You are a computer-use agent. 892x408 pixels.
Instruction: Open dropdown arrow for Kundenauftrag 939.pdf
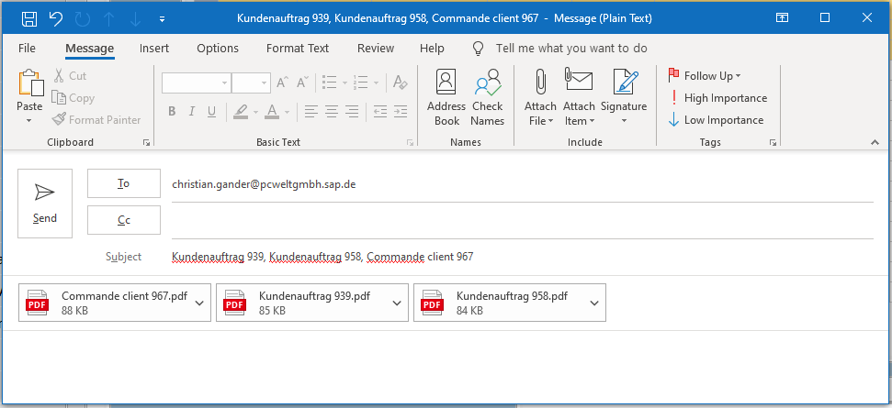point(397,303)
